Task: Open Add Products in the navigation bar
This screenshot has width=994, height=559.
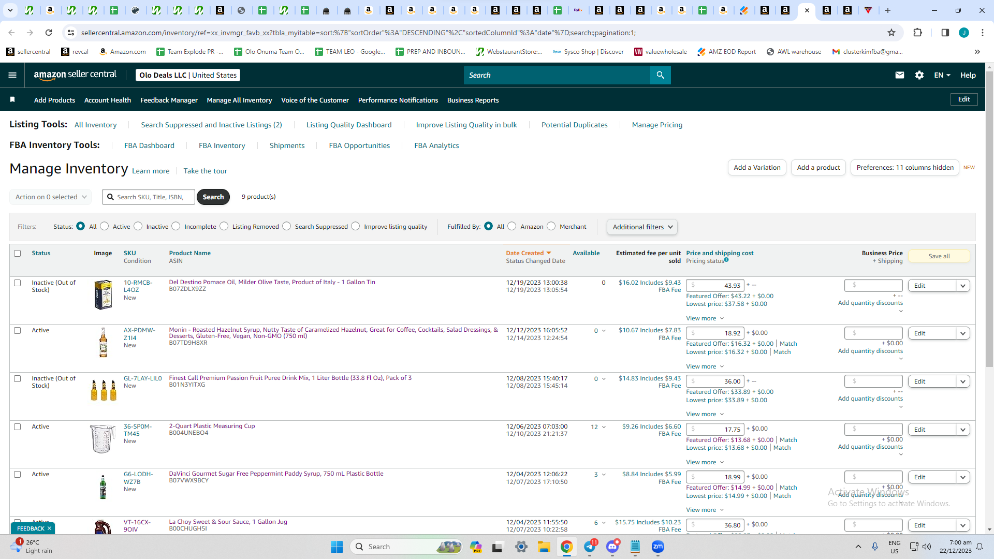Action: [x=54, y=100]
